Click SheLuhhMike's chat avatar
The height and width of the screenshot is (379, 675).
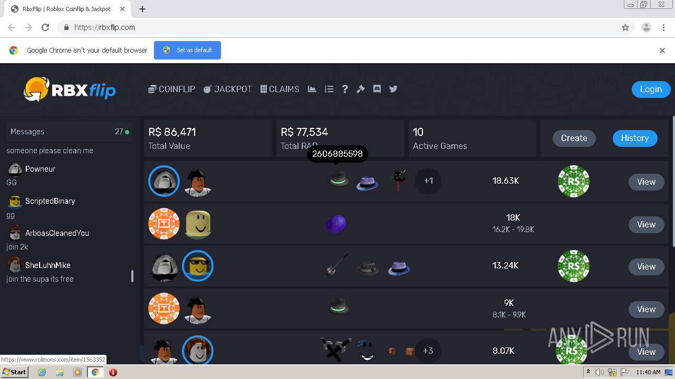[x=15, y=265]
